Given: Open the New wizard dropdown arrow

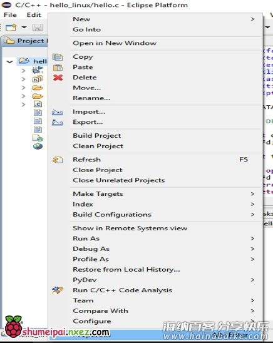Looking at the screenshot, I should click(x=24, y=28).
